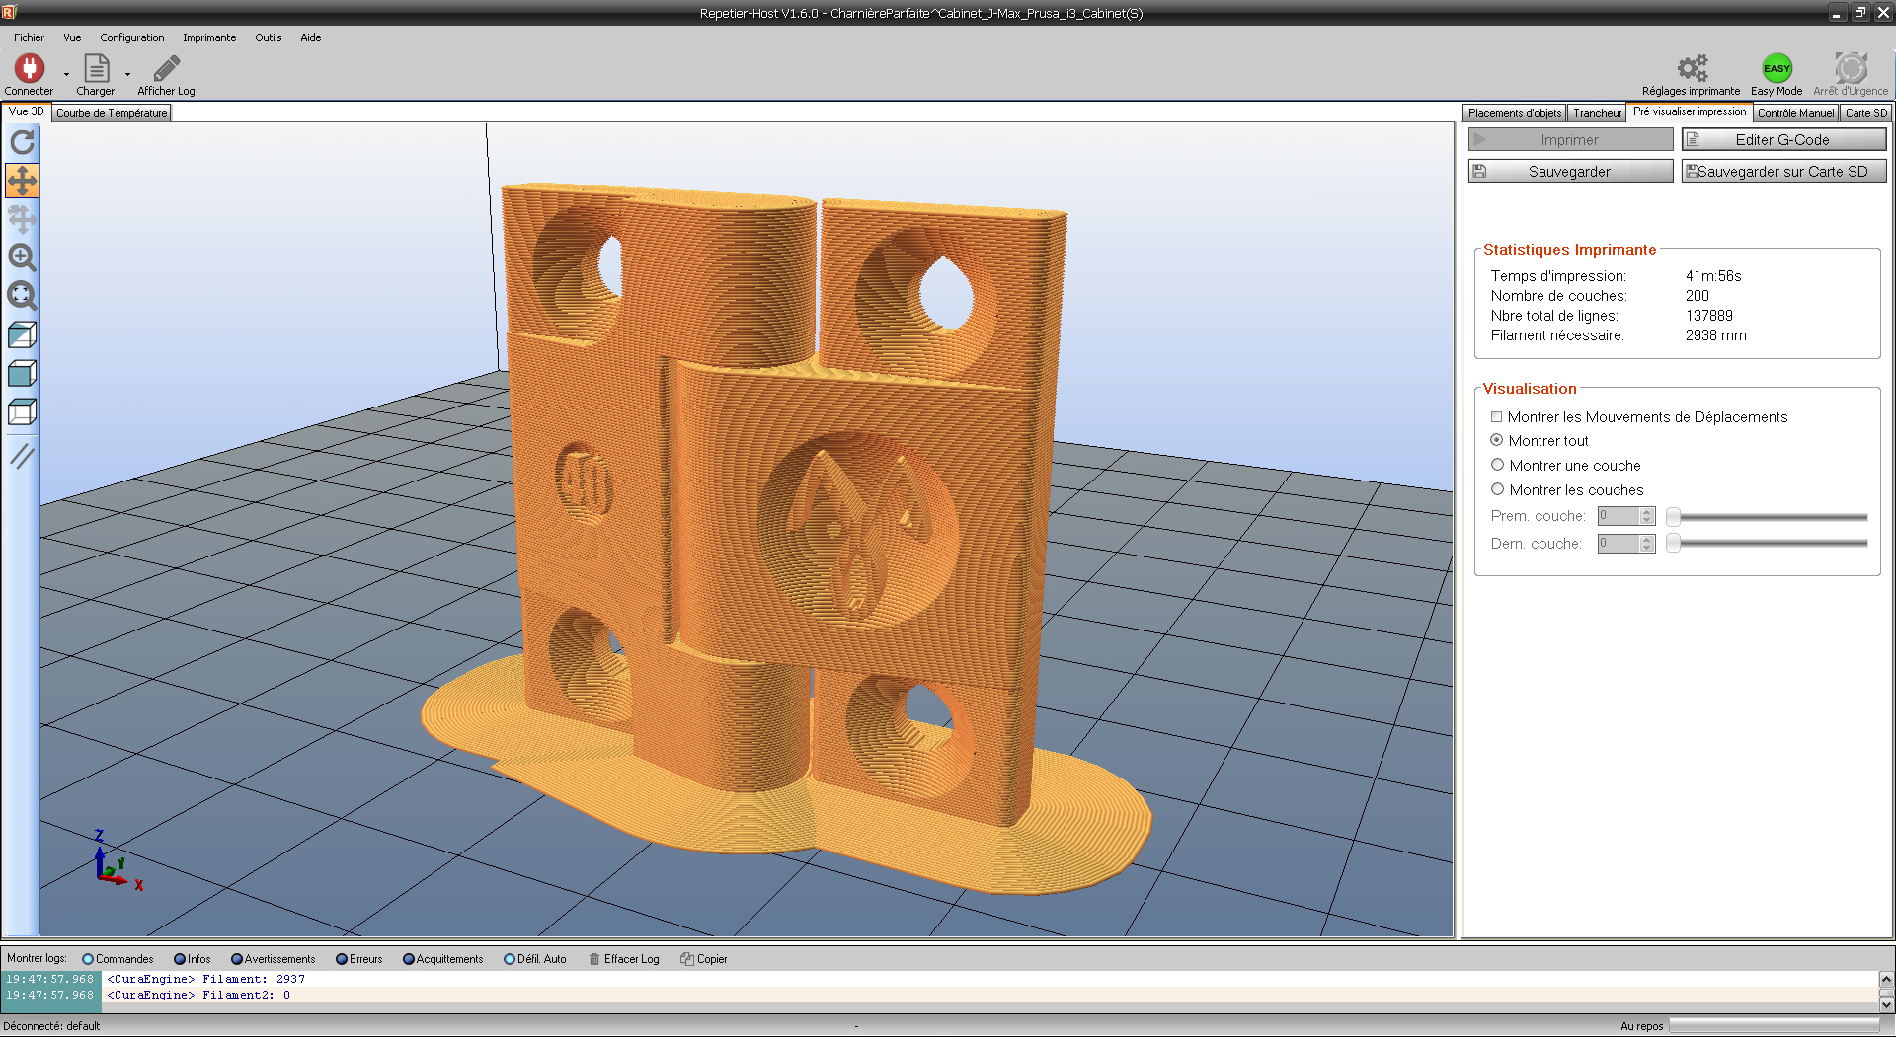Open the dropdown next to Connecter

tap(66, 74)
